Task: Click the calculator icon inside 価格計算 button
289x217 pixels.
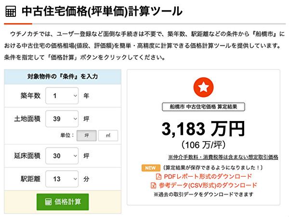Action: tap(48, 202)
